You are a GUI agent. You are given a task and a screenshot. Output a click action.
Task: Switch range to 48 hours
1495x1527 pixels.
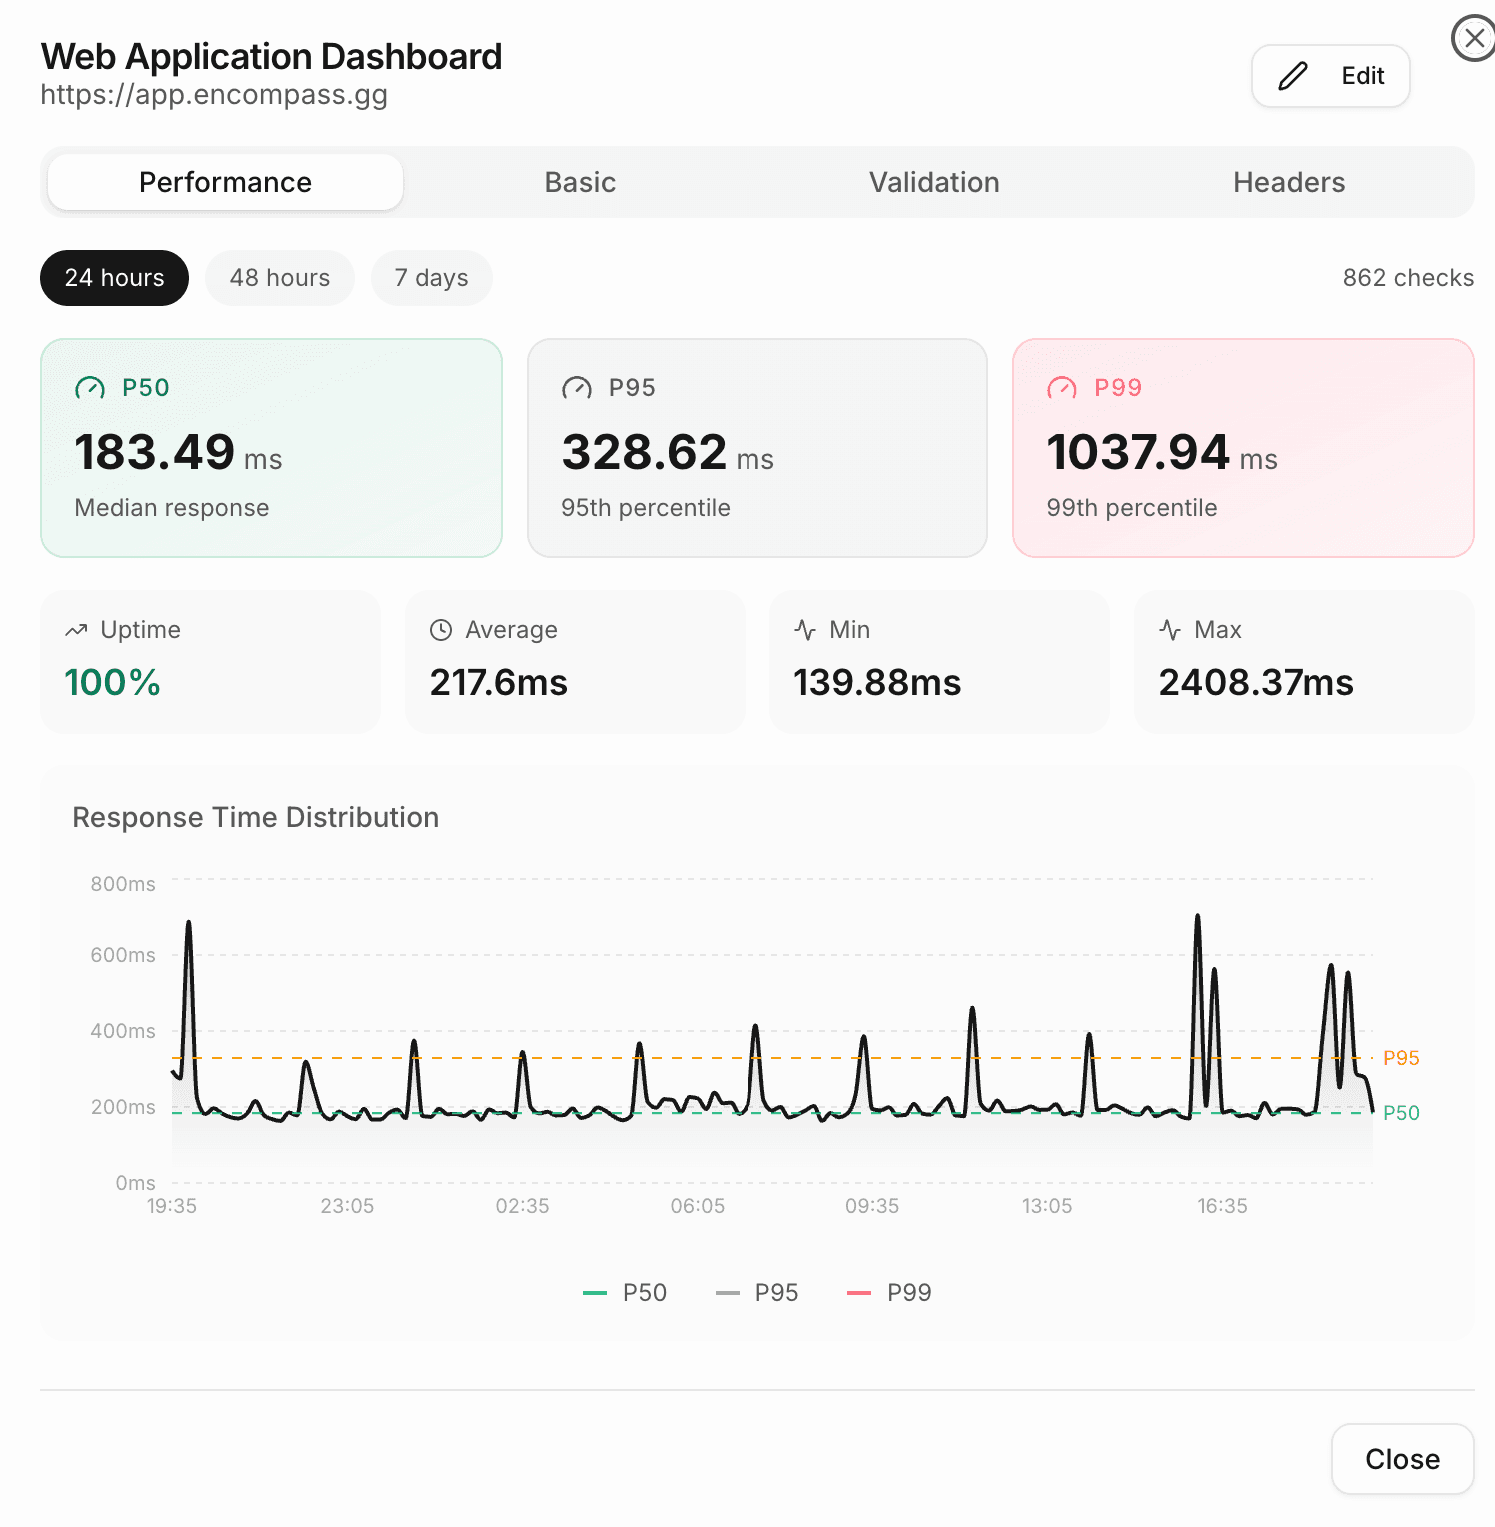coord(280,278)
